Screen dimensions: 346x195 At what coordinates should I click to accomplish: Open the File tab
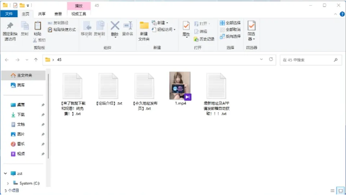tap(9, 14)
